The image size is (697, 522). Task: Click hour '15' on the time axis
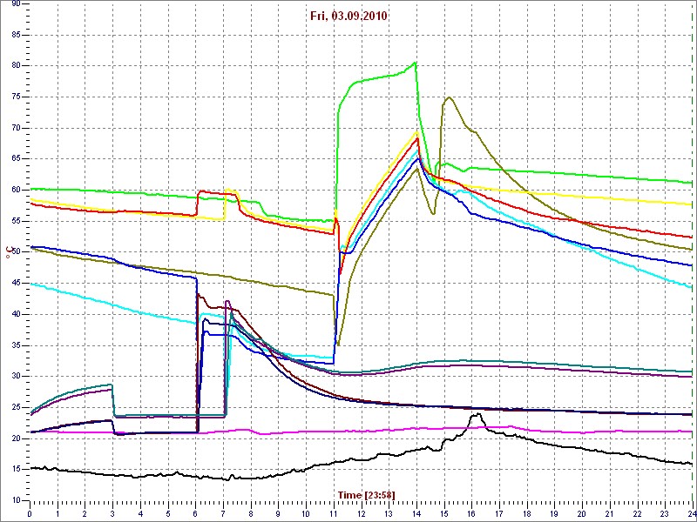pyautogui.click(x=444, y=513)
